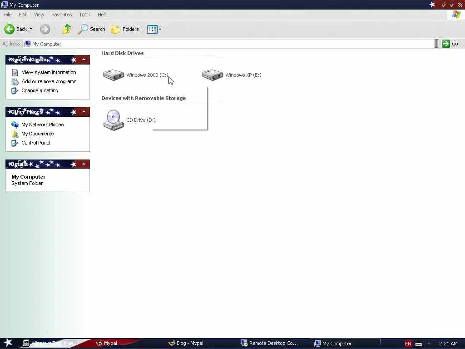This screenshot has width=465, height=349.
Task: Click the Change a setting icon
Action: tap(15, 91)
